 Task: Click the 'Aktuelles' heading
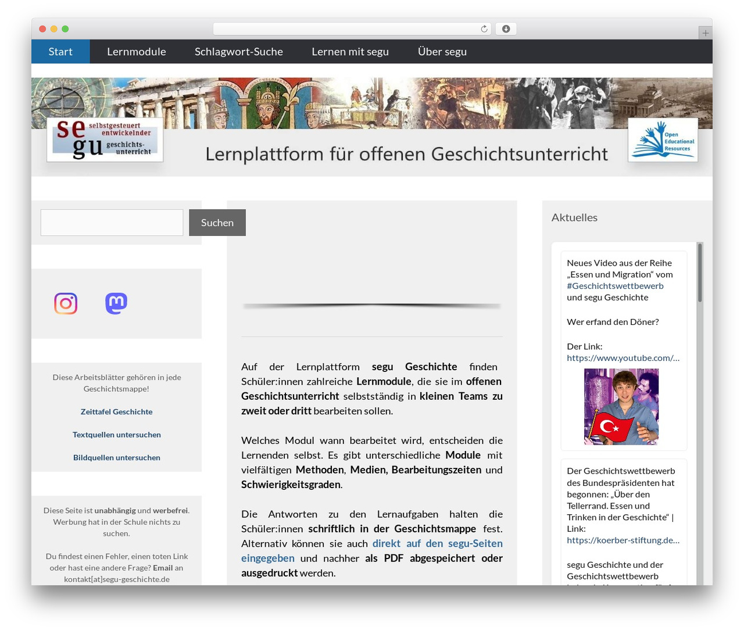coord(574,217)
